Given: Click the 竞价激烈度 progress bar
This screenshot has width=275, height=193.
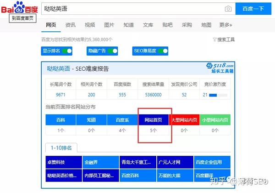Looking at the screenshot, I should click(x=218, y=95).
